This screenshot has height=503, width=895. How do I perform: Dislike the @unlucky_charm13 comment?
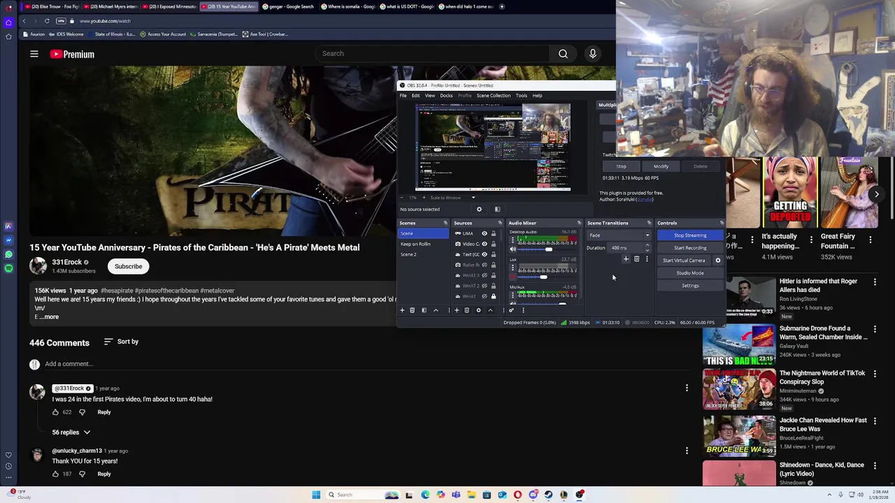[x=82, y=474]
